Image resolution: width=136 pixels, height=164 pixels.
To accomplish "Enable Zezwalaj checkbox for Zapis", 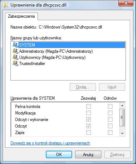I will point(88,133).
